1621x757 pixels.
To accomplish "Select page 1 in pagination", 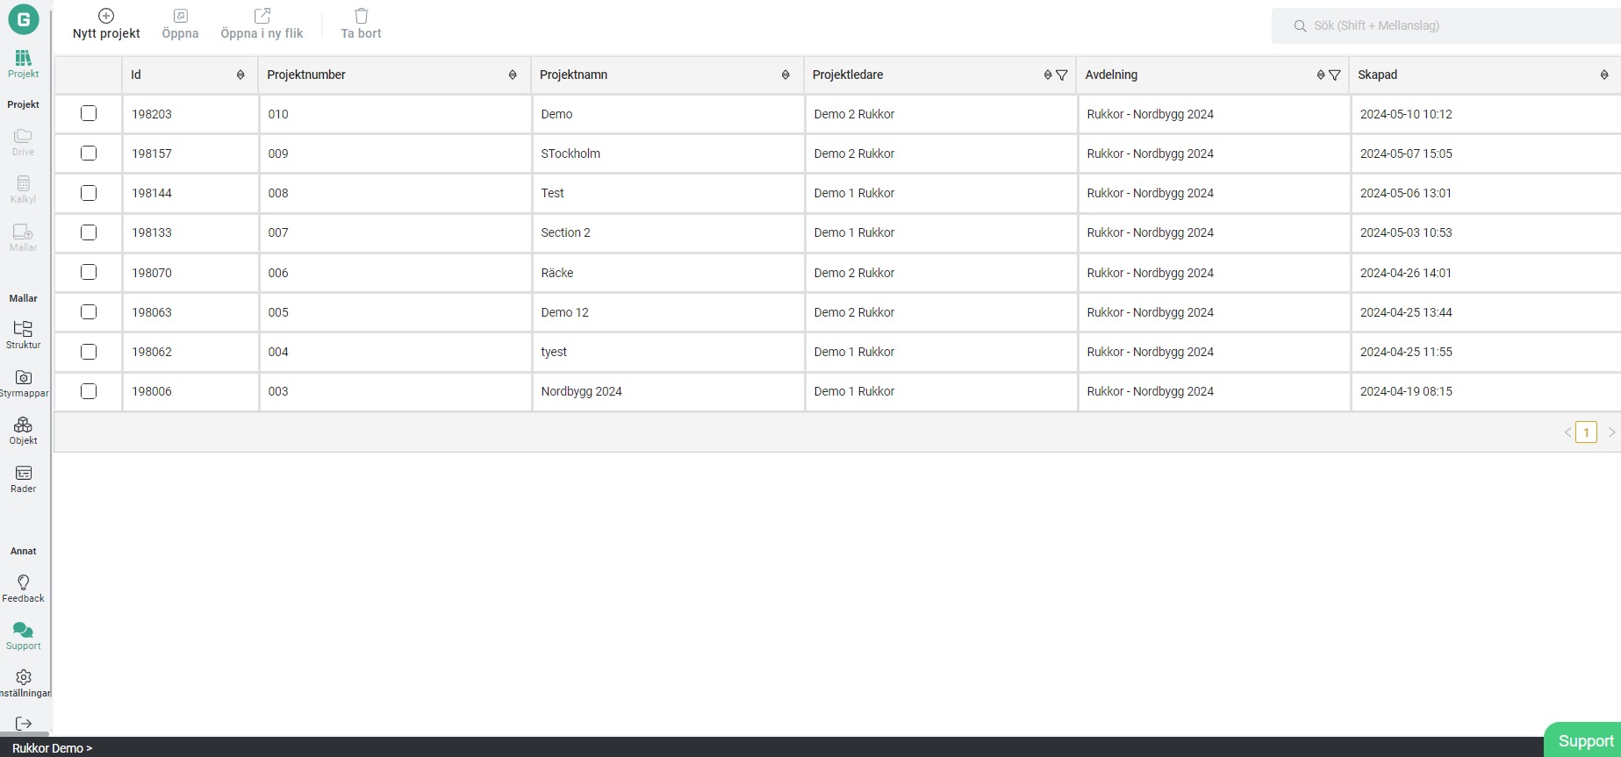I will (x=1586, y=432).
